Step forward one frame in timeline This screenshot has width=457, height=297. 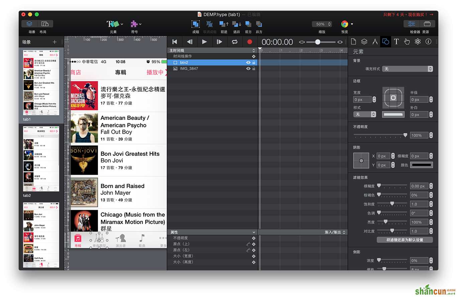220,42
